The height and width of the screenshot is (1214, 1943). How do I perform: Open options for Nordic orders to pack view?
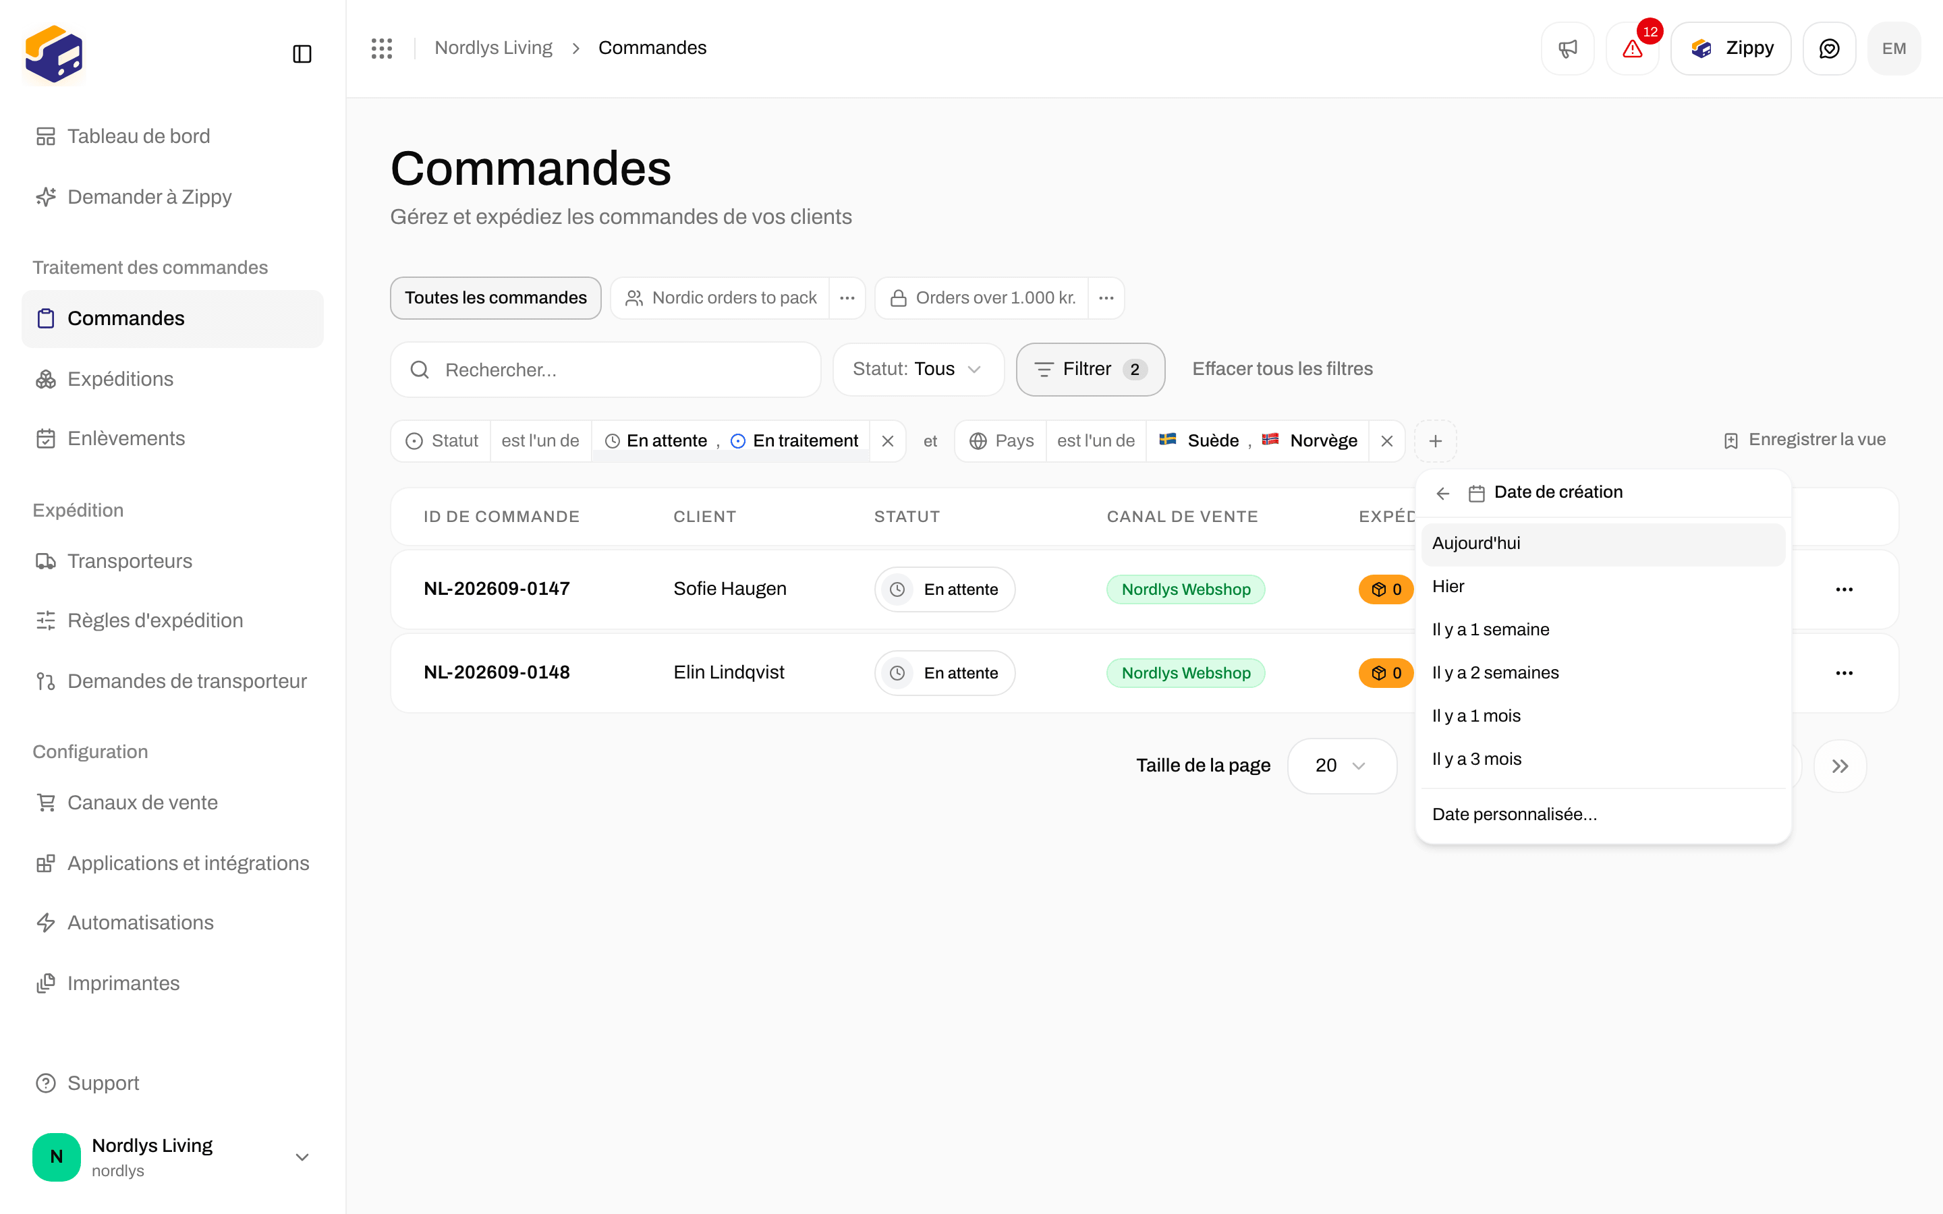[x=847, y=298]
